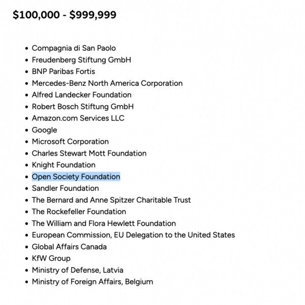Click the Google list entry

[45, 130]
